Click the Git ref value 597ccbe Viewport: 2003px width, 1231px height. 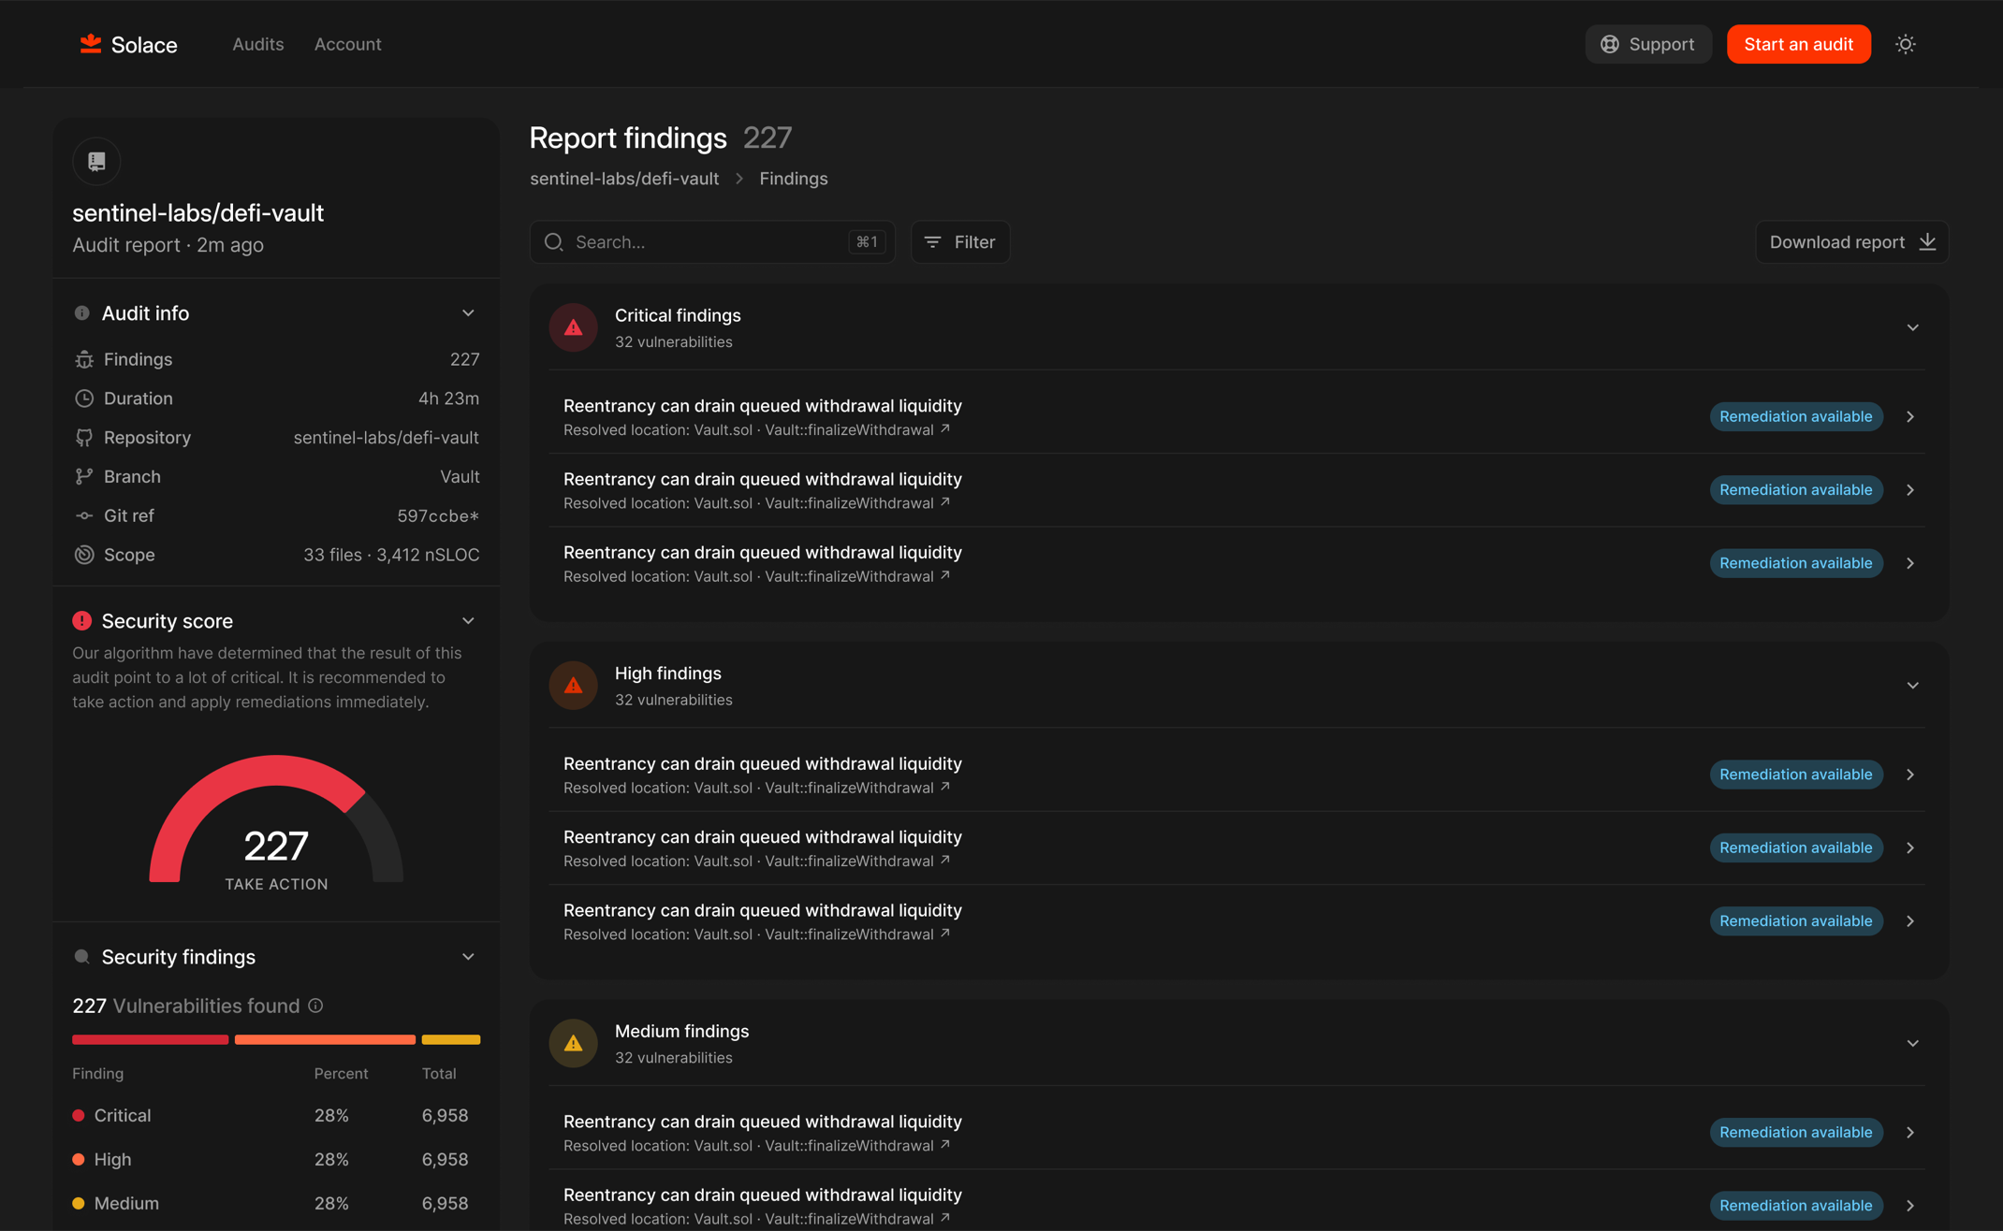(438, 516)
